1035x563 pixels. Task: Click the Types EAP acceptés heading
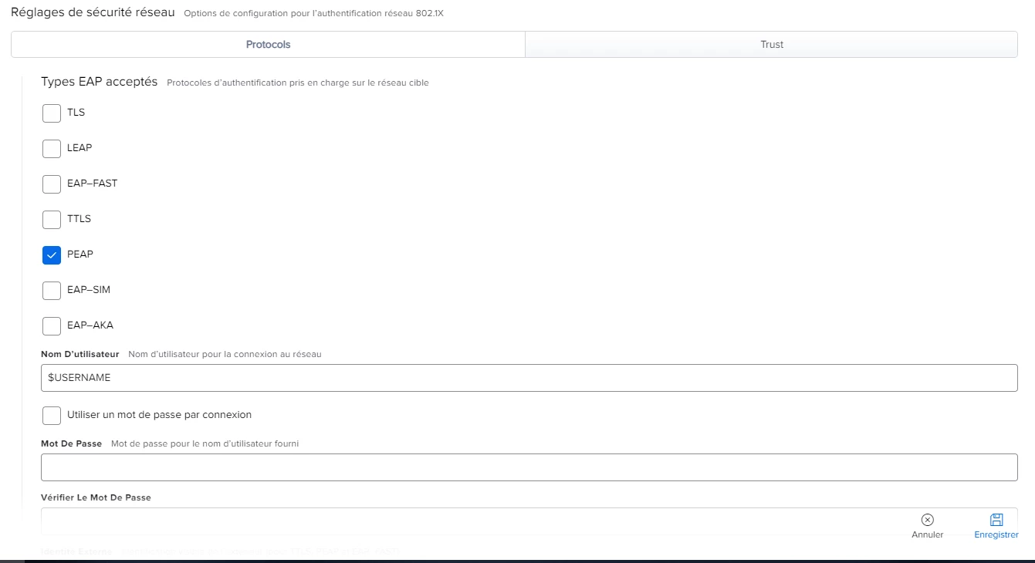(99, 82)
